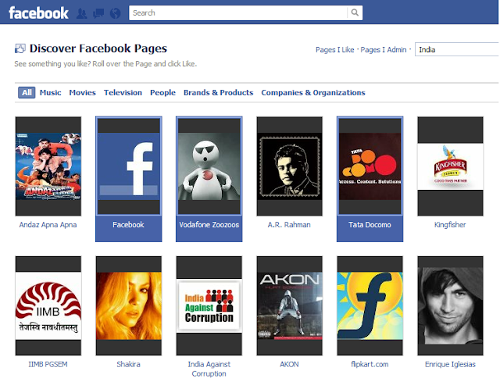Open the Pages I Like link
The width and height of the screenshot is (500, 389).
335,50
